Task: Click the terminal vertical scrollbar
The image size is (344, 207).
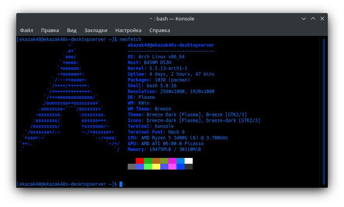Action: coord(324,112)
